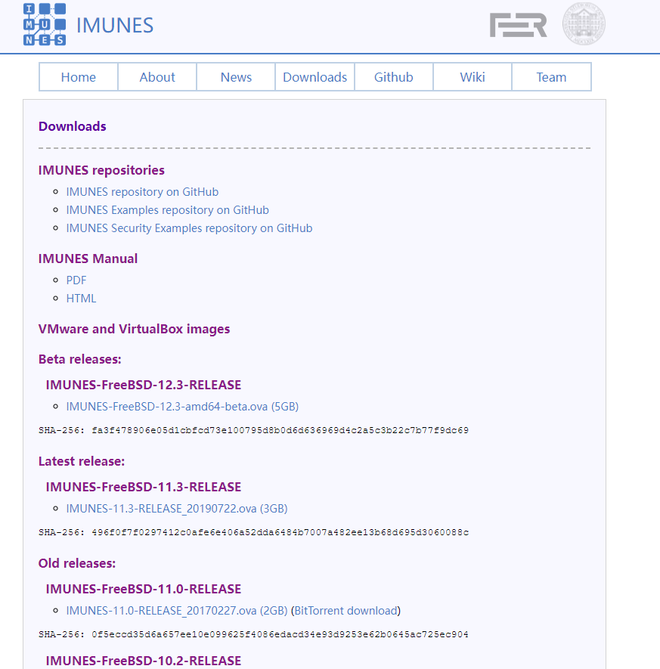
Task: Click the IMUNES repositories heading
Action: click(x=101, y=170)
